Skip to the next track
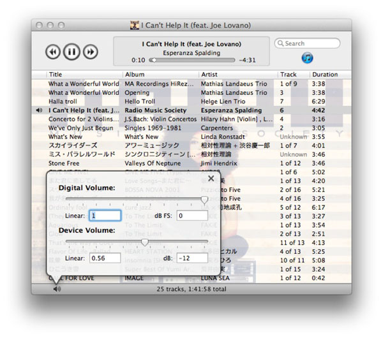 pyautogui.click(x=91, y=52)
